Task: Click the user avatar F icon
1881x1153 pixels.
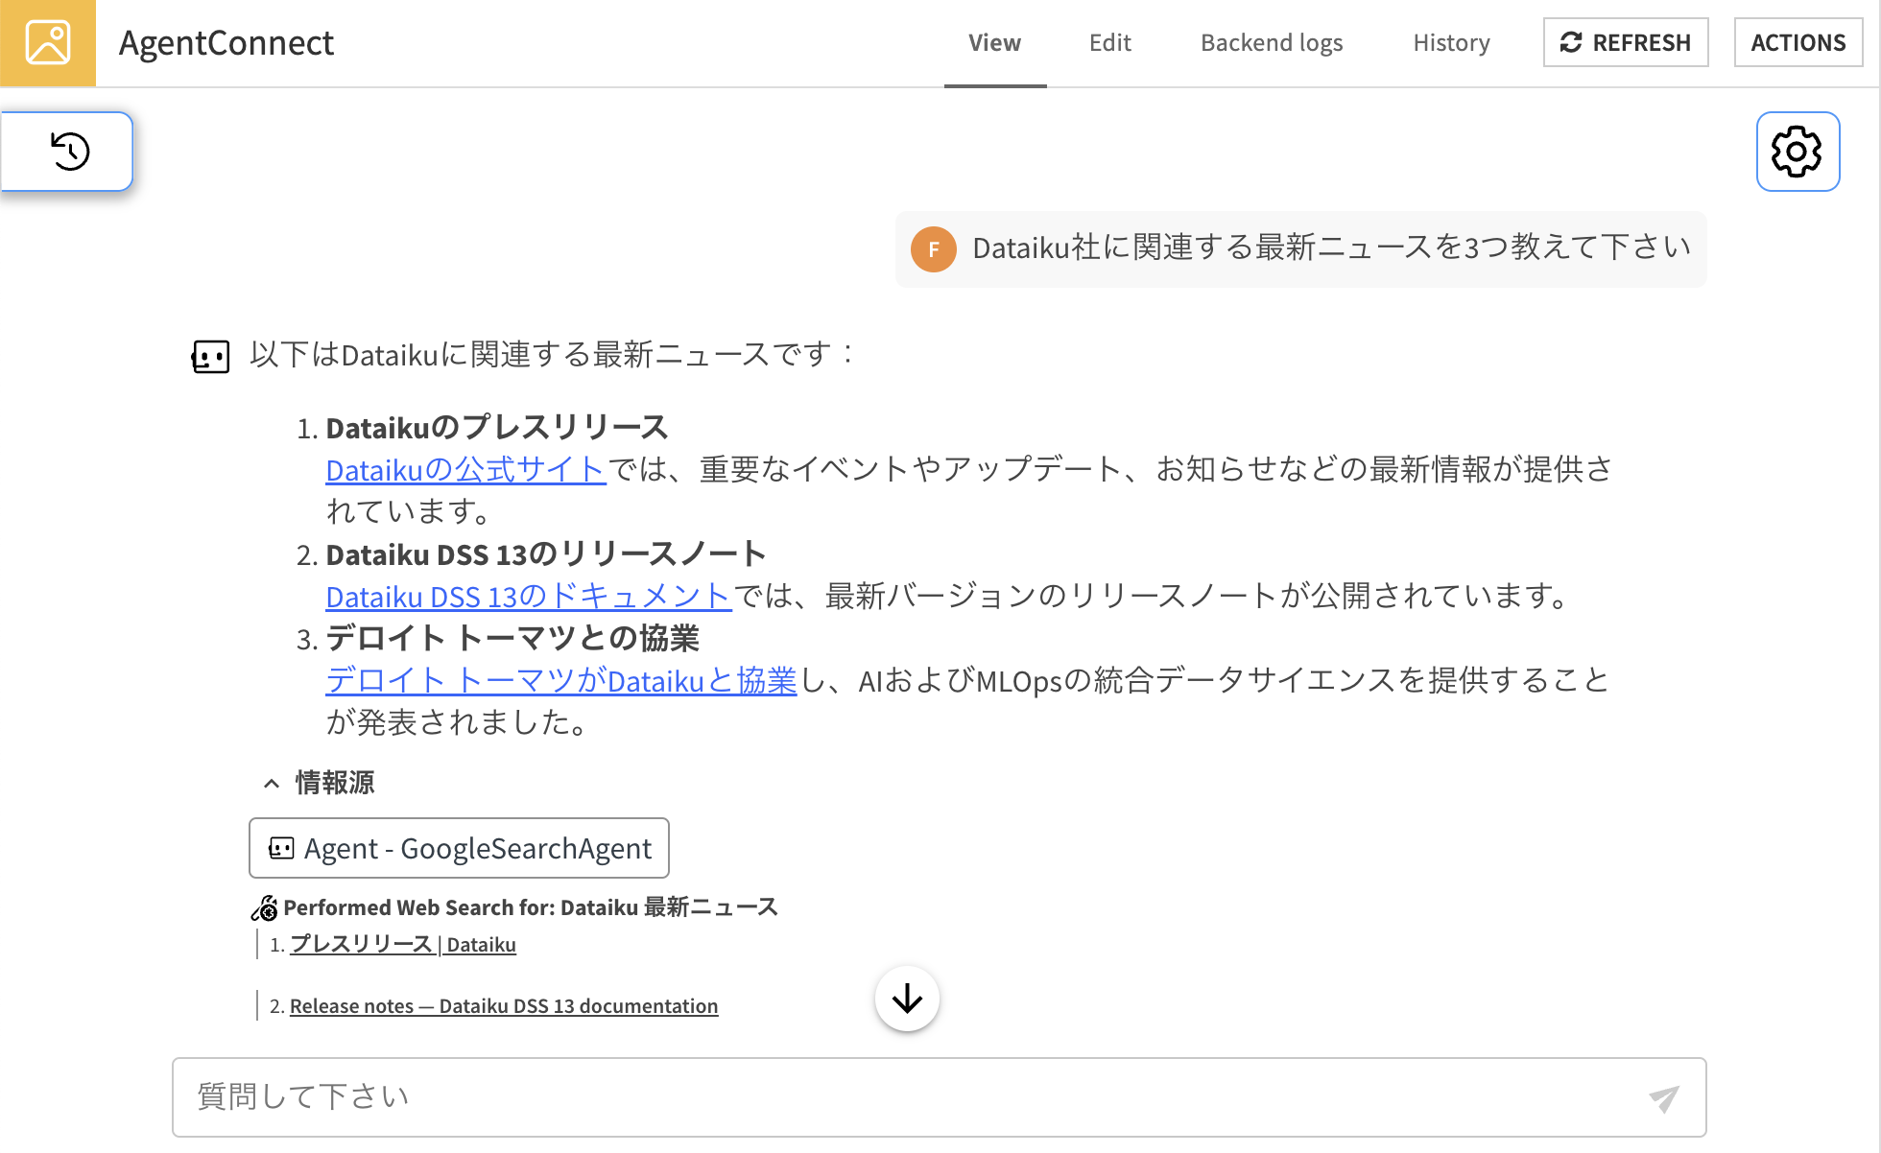Action: 933,249
